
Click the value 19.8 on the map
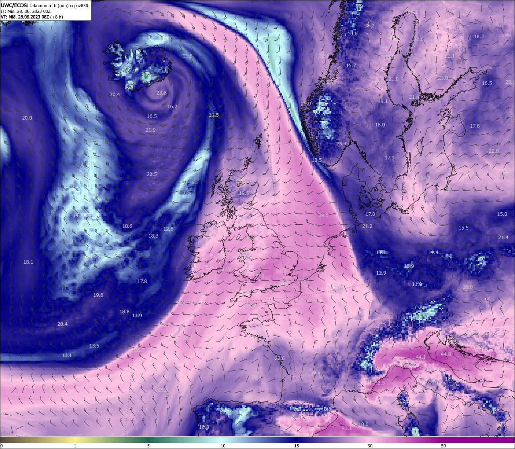pos(98,295)
